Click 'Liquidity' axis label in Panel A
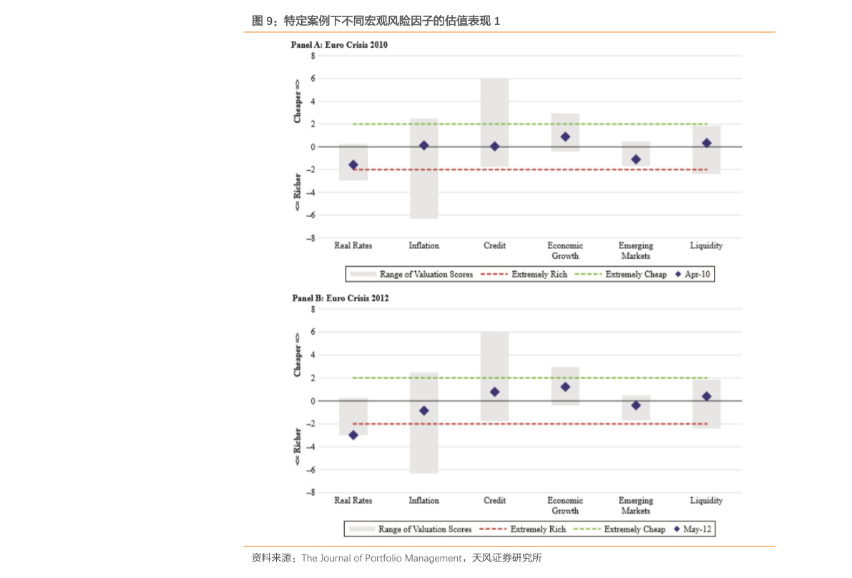The width and height of the screenshot is (852, 578). point(706,245)
